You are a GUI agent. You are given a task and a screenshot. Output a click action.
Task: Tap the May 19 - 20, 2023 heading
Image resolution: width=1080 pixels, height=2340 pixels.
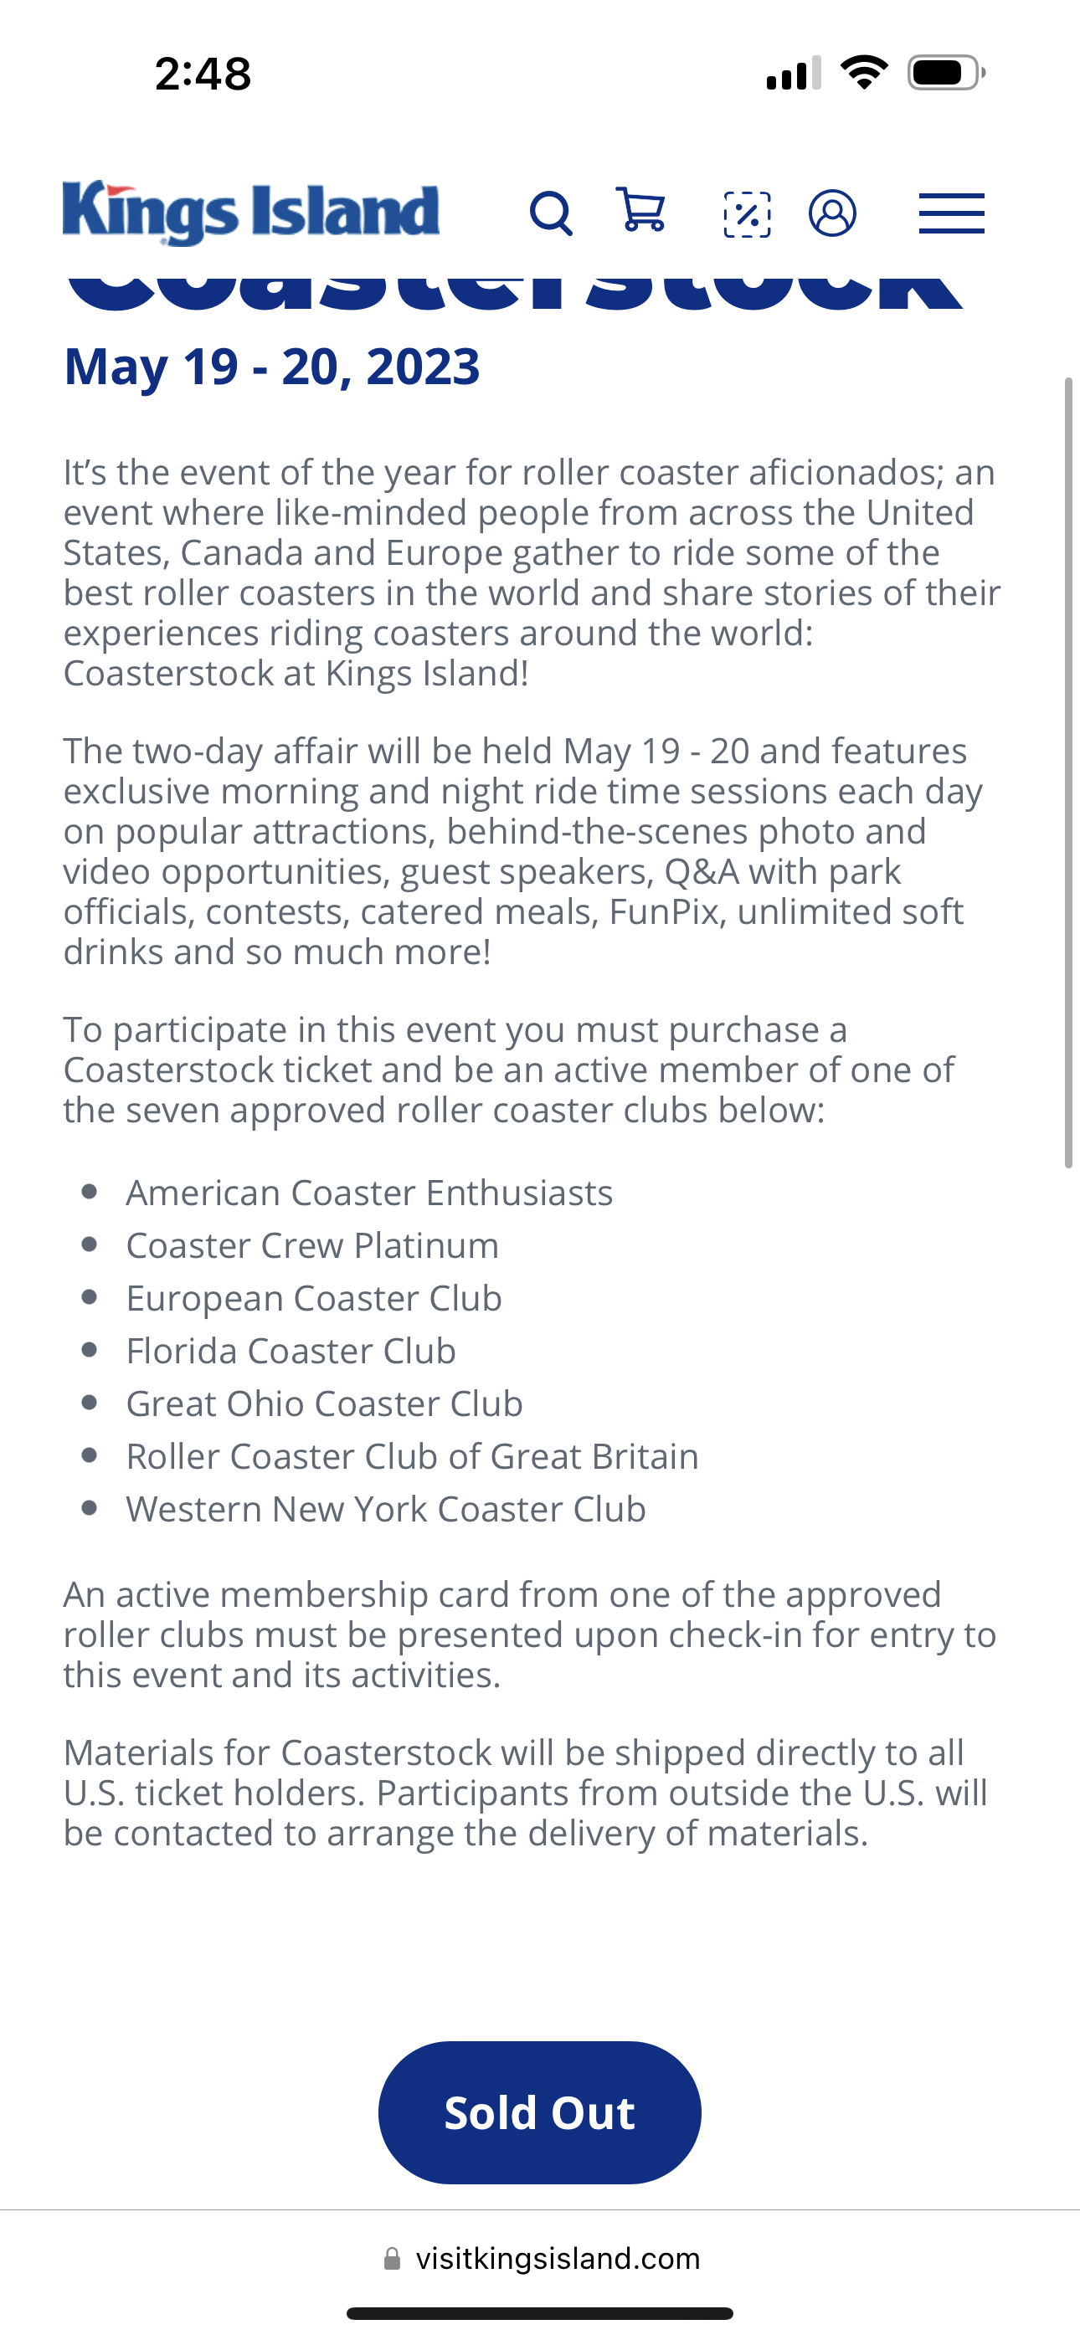click(x=272, y=367)
